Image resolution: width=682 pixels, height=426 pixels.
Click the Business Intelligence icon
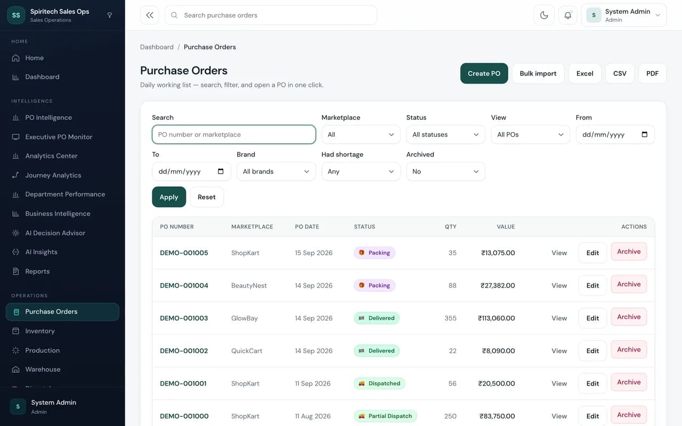[15, 214]
